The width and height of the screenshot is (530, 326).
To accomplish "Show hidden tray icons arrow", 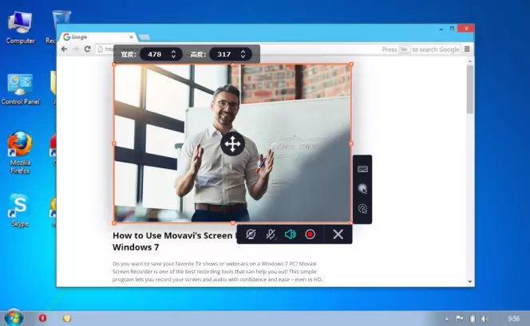I will pos(446,319).
